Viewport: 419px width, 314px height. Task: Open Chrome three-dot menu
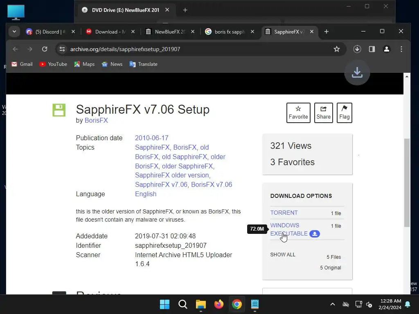[x=401, y=49]
